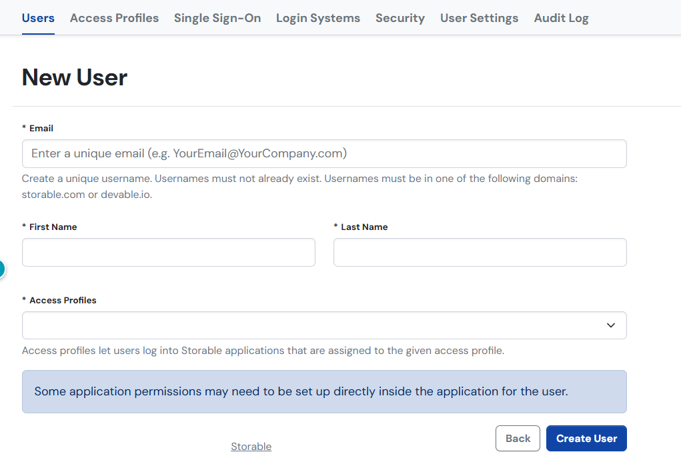681x470 pixels.
Task: Switch to the Access Profiles tab
Action: [x=114, y=18]
